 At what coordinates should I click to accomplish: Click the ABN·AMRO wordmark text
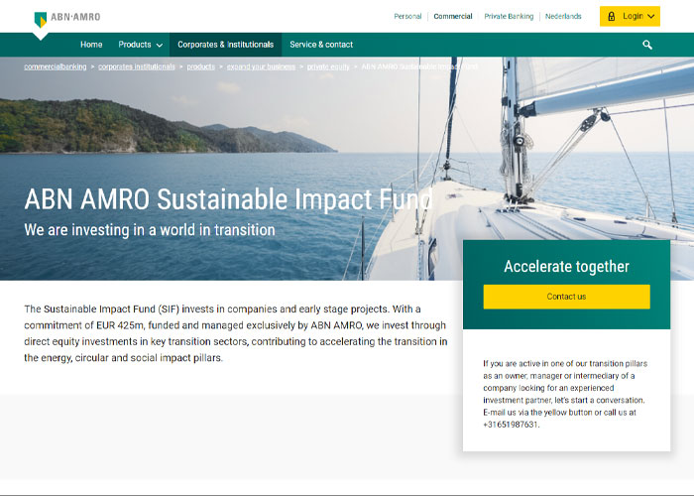[75, 17]
